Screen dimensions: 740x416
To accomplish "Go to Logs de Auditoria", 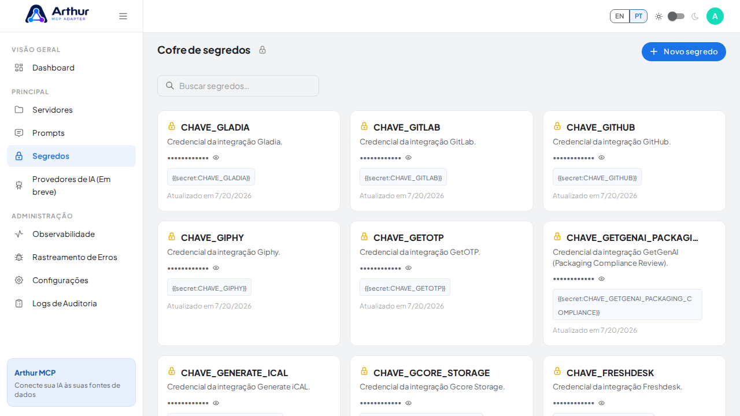I will click(x=71, y=303).
